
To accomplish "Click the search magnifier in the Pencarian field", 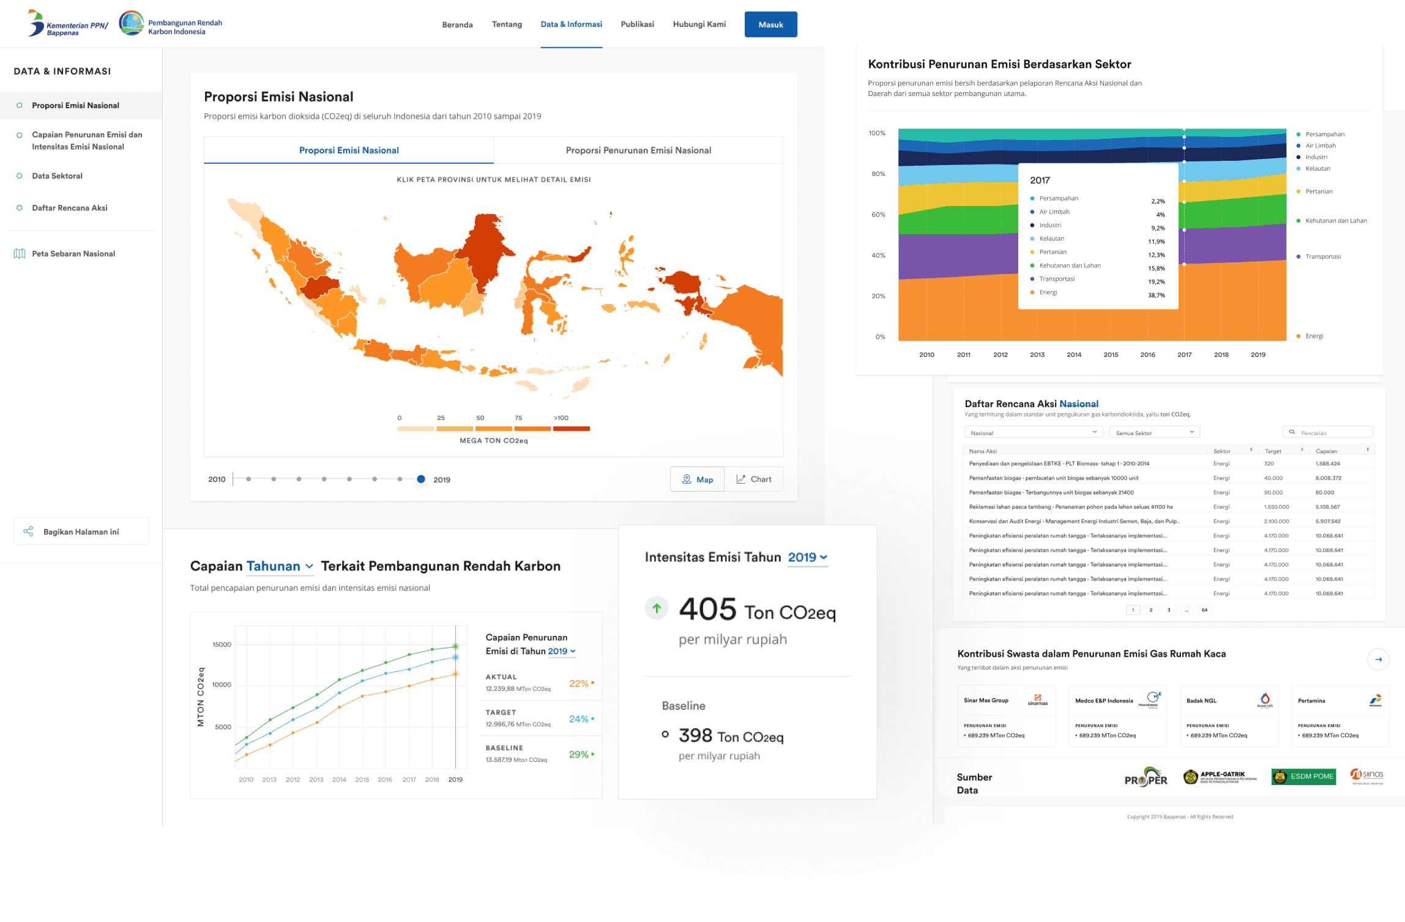I will click(1292, 432).
